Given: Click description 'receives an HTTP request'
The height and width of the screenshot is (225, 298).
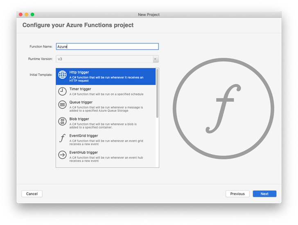Looking at the screenshot, I should (106, 79).
